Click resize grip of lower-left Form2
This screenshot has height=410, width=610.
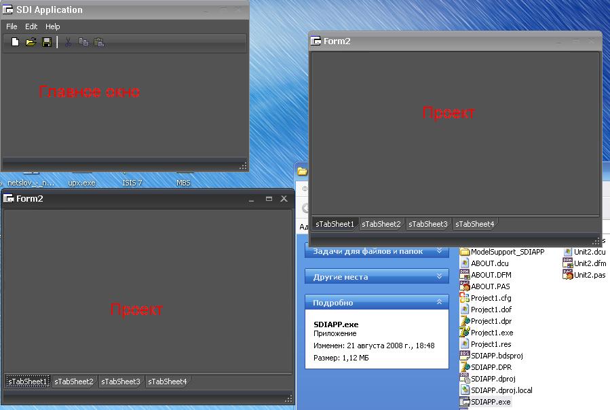click(288, 398)
